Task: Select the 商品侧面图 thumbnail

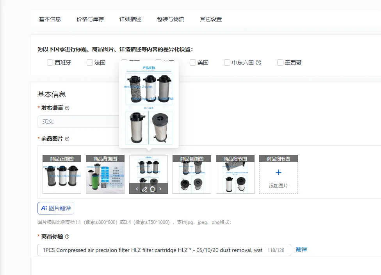Action: (192, 174)
